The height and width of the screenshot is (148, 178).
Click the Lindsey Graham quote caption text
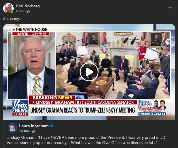point(86,140)
